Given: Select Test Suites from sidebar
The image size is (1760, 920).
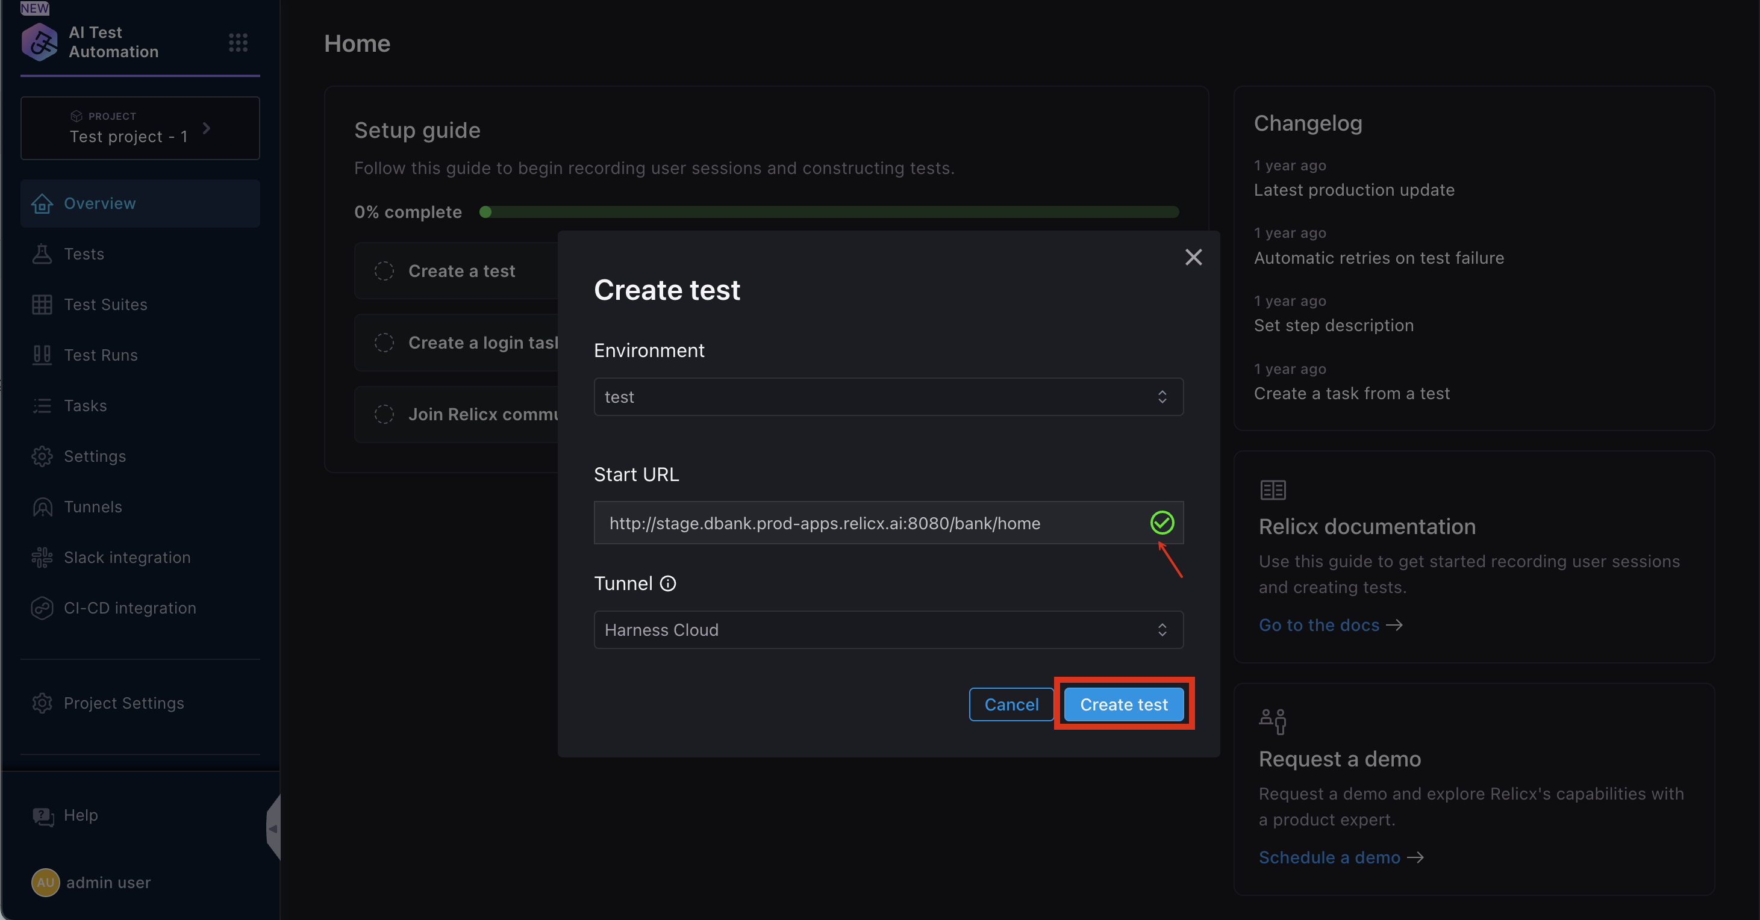Looking at the screenshot, I should 105,304.
